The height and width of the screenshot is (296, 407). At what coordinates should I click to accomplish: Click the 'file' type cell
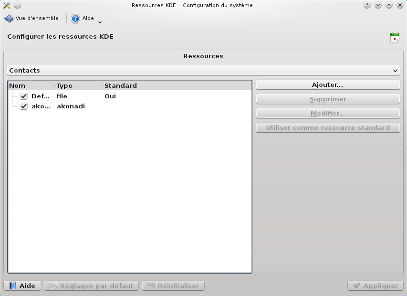coord(62,96)
